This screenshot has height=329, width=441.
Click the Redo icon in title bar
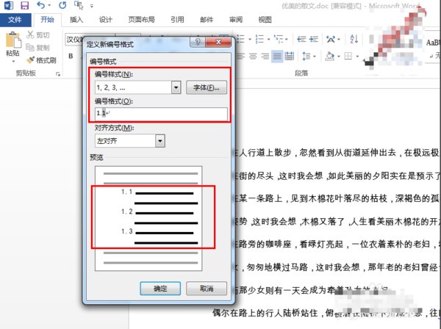(x=62, y=5)
